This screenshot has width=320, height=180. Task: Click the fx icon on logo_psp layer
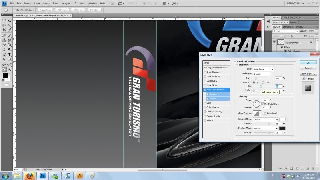(311, 42)
